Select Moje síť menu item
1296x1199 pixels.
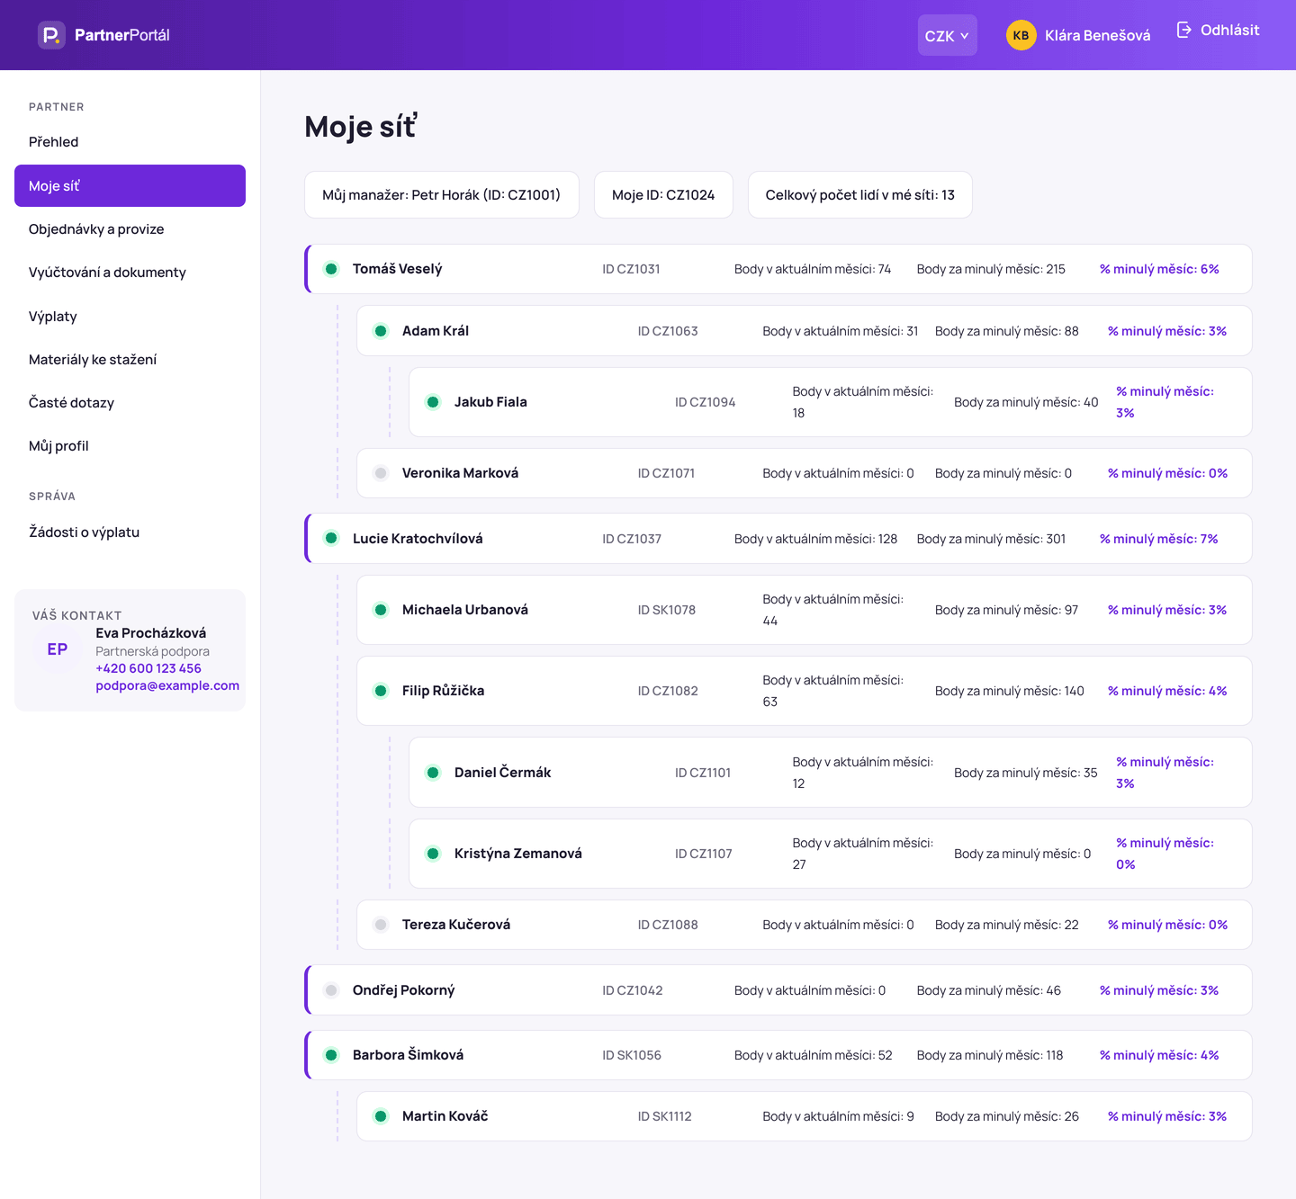coord(130,185)
